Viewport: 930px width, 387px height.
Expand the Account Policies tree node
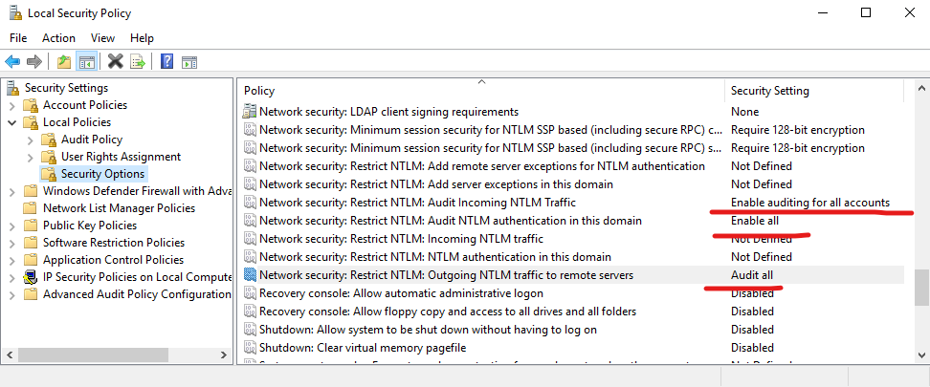[11, 105]
